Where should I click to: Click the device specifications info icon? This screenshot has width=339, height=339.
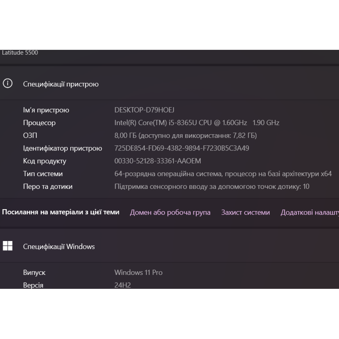pos(7,83)
